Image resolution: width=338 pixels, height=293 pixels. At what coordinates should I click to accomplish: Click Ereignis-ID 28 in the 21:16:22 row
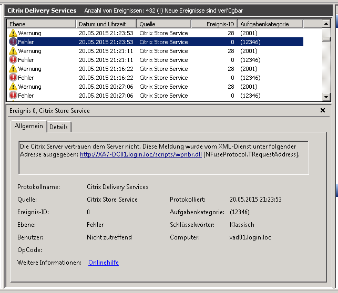(x=231, y=69)
